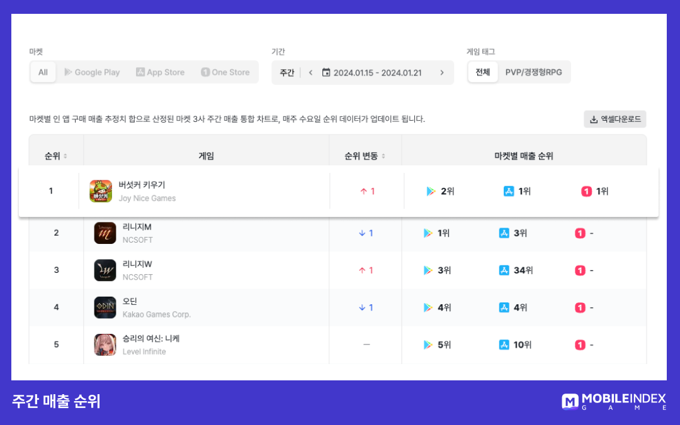
Task: Open the 버섯커 키우기 game icon
Action: tap(101, 191)
